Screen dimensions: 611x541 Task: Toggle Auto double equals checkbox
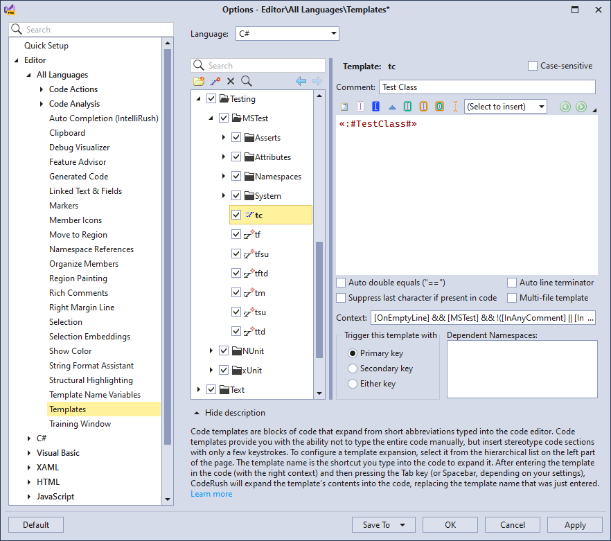(341, 283)
